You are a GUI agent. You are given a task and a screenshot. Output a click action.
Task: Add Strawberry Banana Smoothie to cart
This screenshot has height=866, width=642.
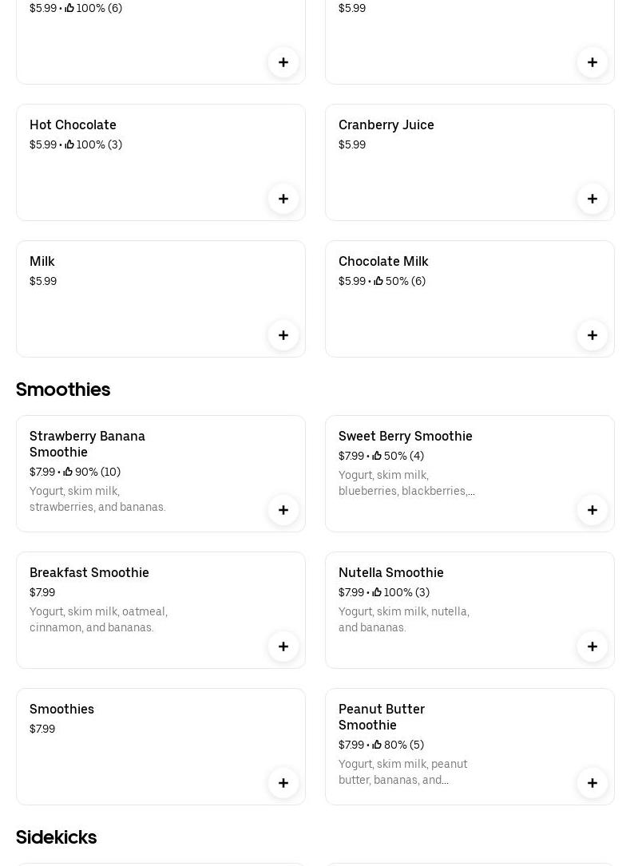tap(283, 510)
